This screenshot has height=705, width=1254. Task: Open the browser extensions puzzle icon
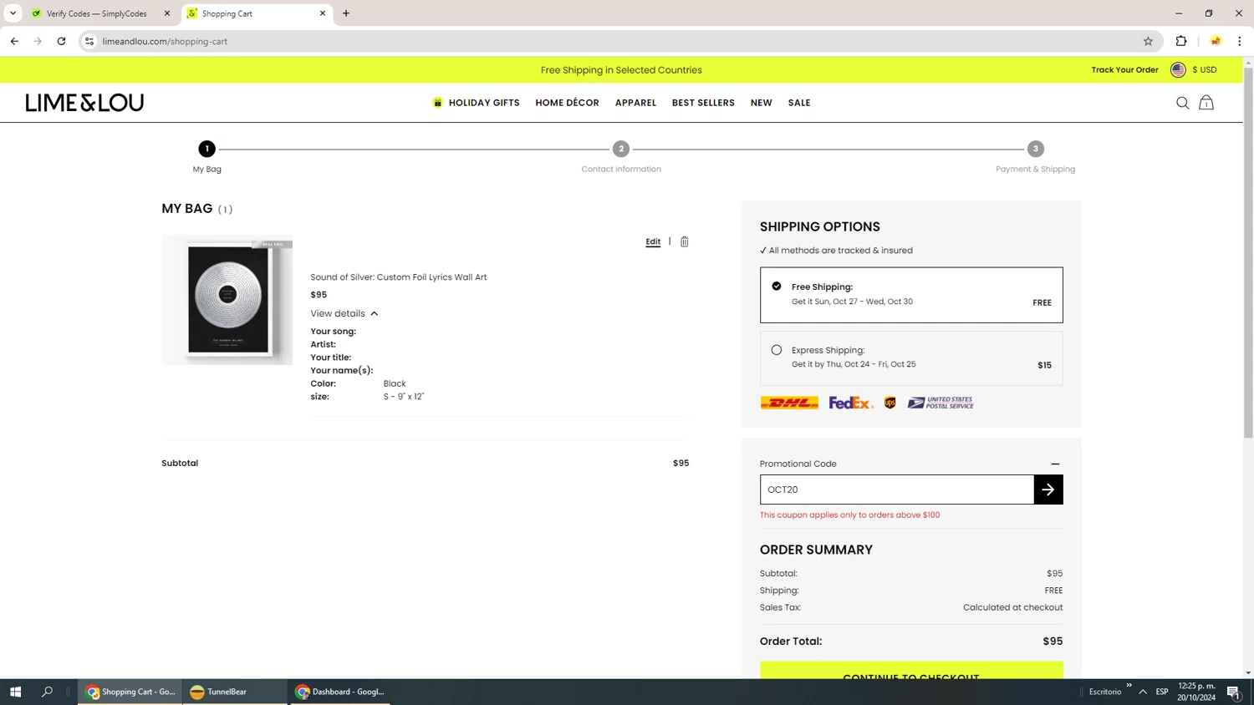(x=1181, y=41)
